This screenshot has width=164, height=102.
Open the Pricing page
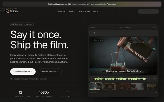[72, 11]
